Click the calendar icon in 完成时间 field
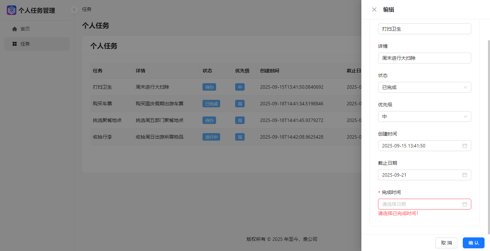490x251 pixels. pyautogui.click(x=464, y=204)
